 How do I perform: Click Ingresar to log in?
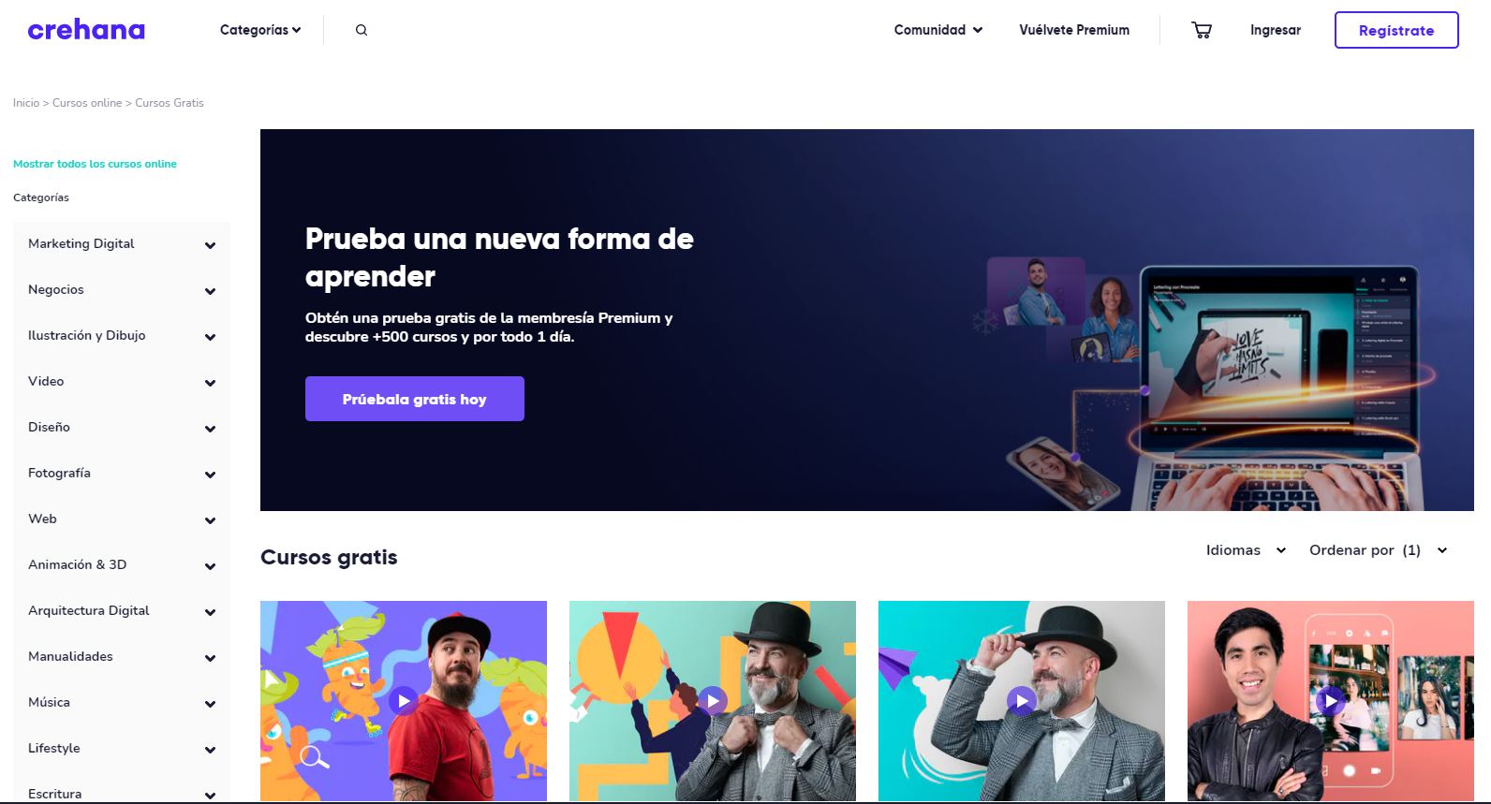point(1276,30)
